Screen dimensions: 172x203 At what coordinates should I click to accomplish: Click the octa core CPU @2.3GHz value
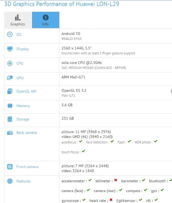coord(82,63)
